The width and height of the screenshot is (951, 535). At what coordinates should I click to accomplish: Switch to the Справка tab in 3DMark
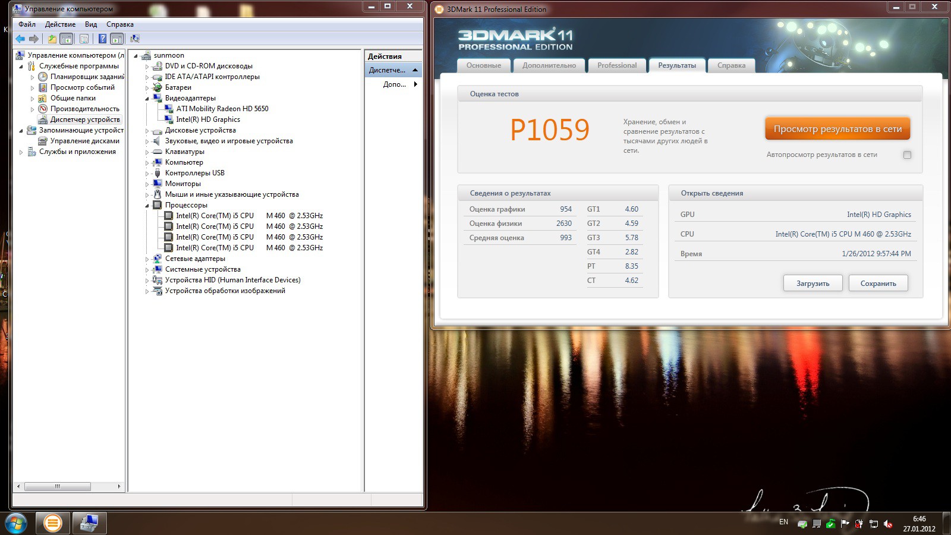click(731, 65)
